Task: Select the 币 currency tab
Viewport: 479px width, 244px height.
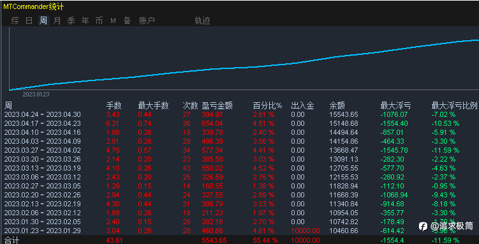Action: (x=99, y=20)
